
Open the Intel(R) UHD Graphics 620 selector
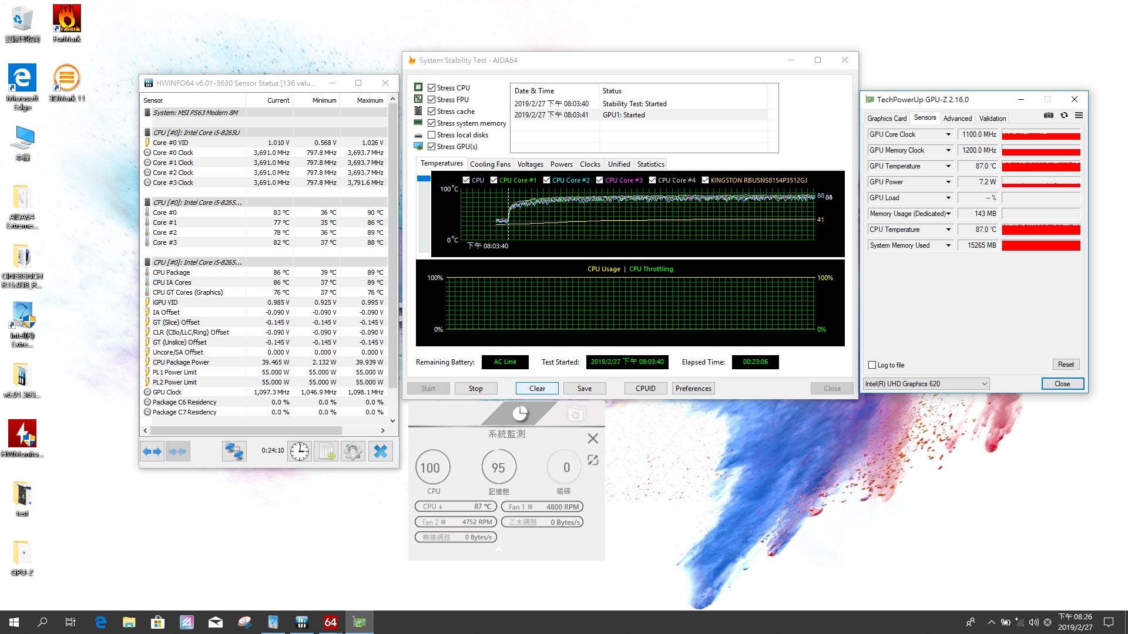click(926, 384)
